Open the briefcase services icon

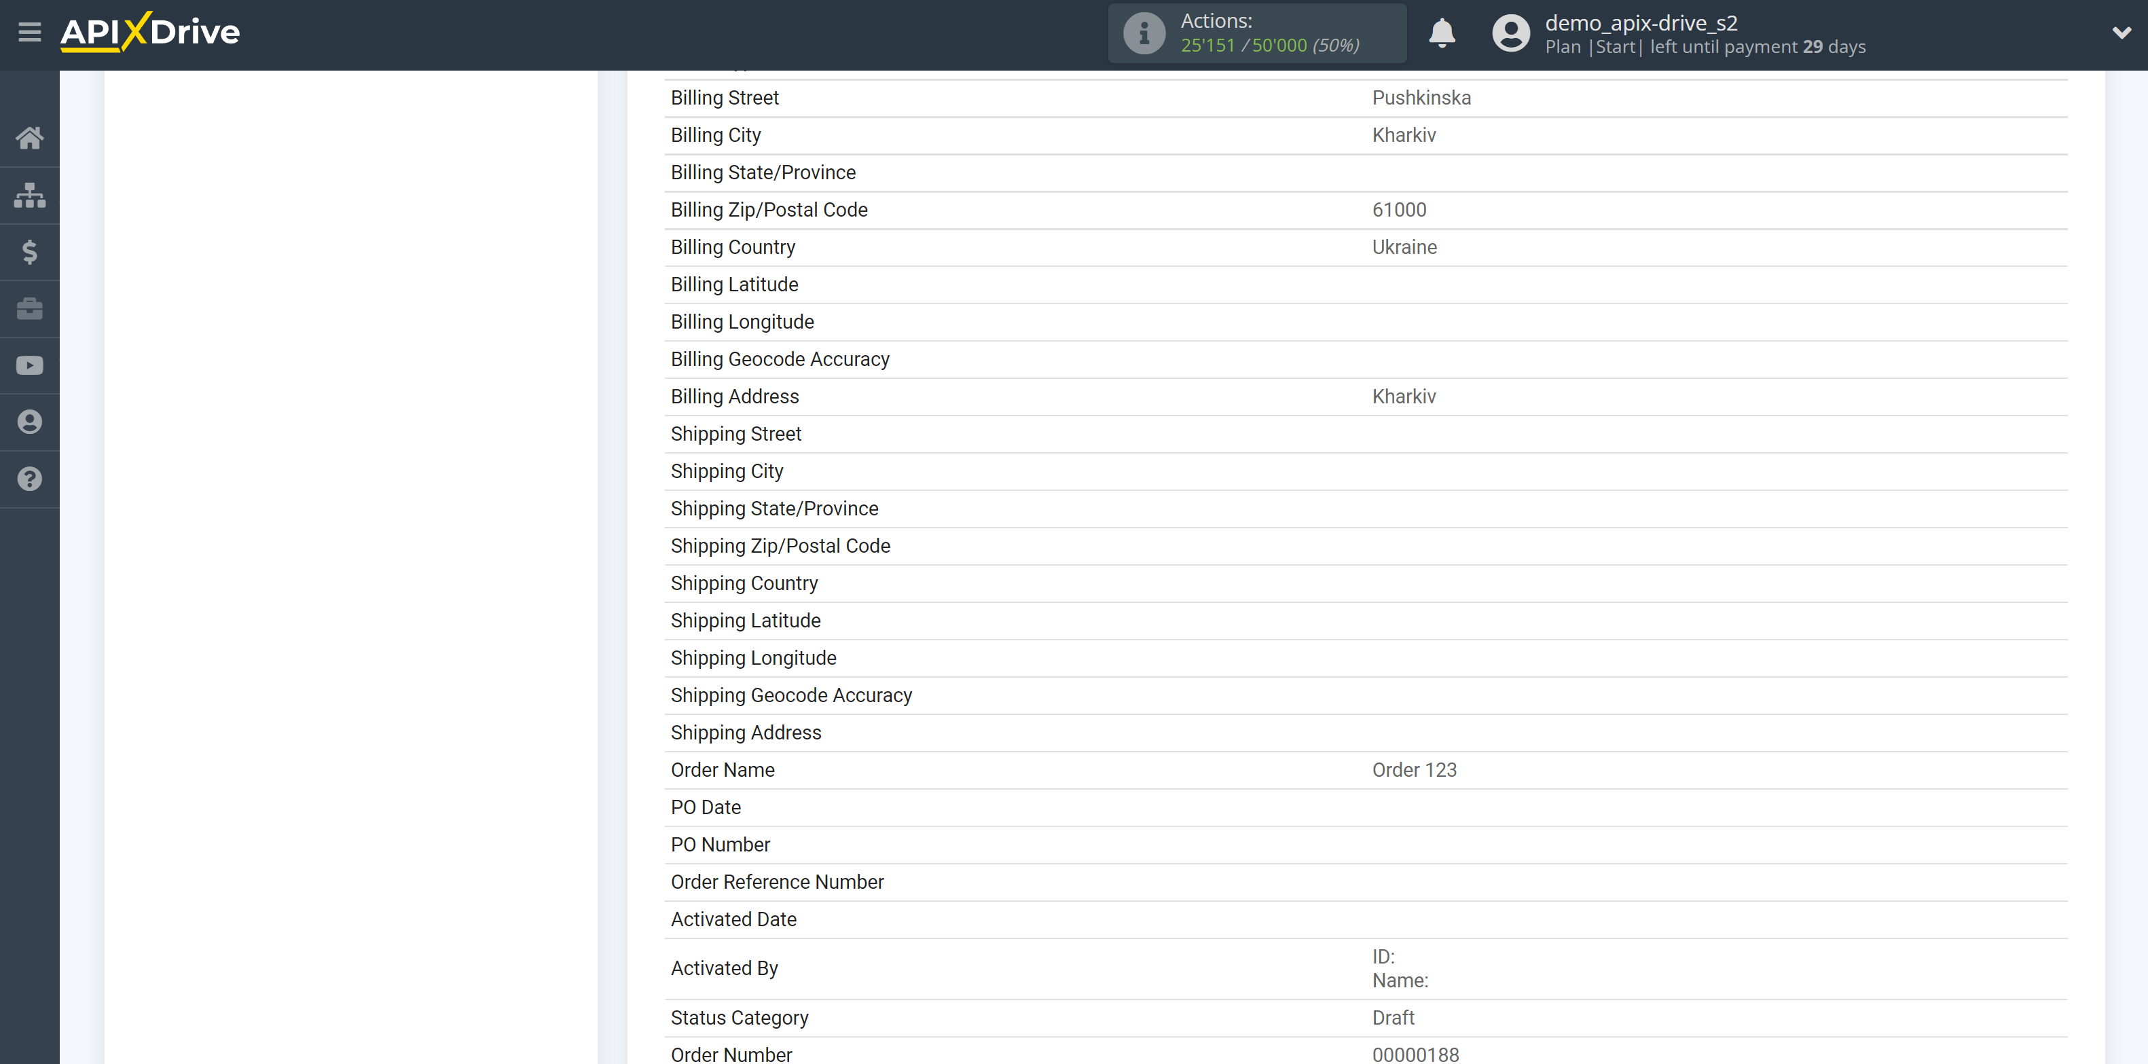tap(30, 308)
